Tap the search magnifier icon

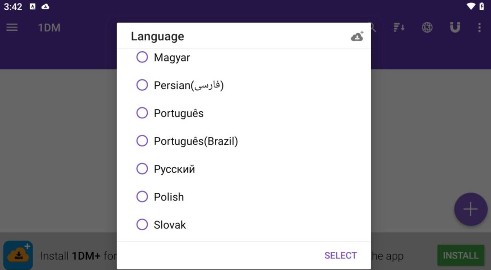(x=373, y=27)
